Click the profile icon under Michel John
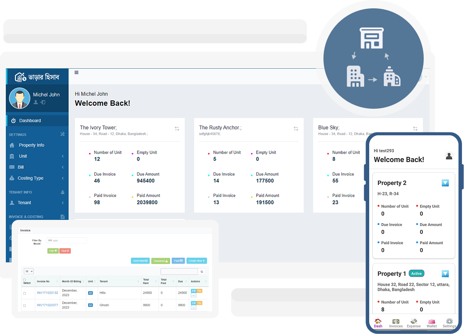Screen dimensions: 464x334 [x=36, y=102]
